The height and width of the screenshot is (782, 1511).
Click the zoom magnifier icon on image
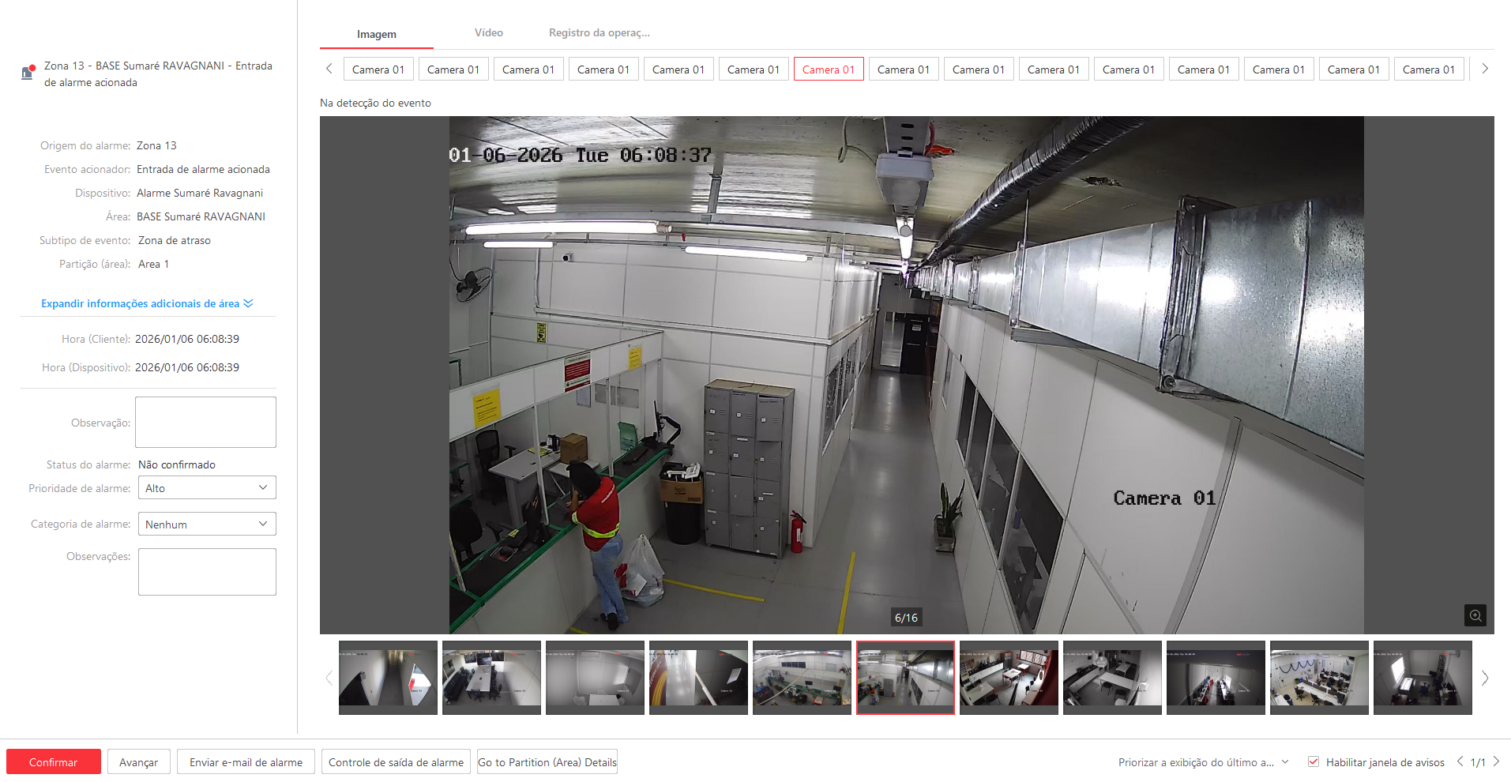(1475, 615)
